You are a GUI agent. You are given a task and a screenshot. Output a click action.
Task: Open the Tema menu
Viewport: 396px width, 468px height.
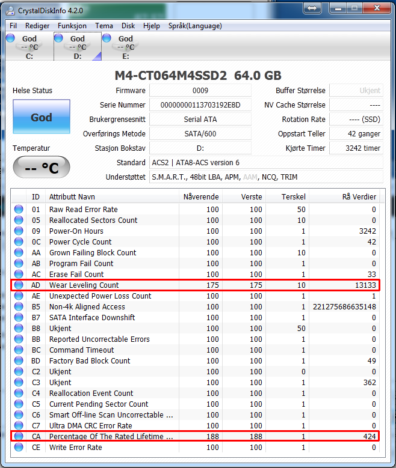[x=104, y=26]
